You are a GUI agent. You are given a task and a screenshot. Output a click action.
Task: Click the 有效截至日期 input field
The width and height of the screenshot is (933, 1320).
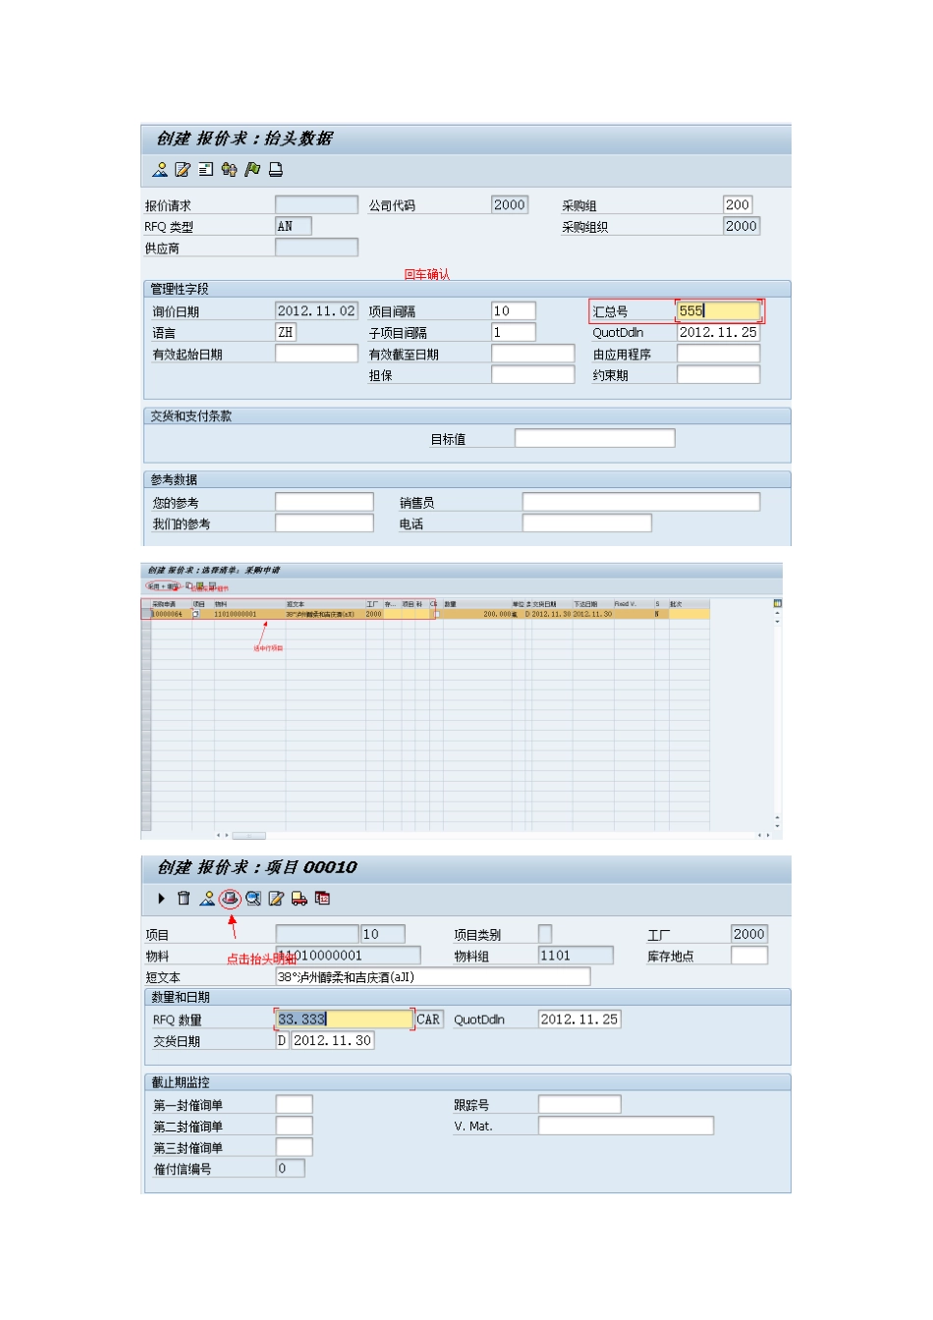pos(533,354)
